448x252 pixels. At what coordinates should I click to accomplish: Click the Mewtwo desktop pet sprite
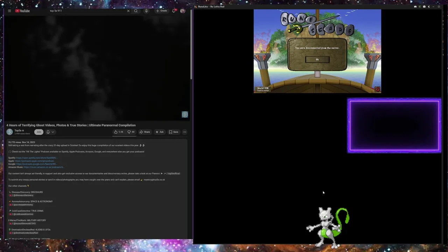click(328, 227)
